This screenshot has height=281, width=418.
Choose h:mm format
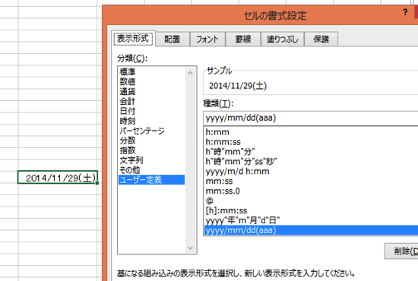pyautogui.click(x=311, y=132)
